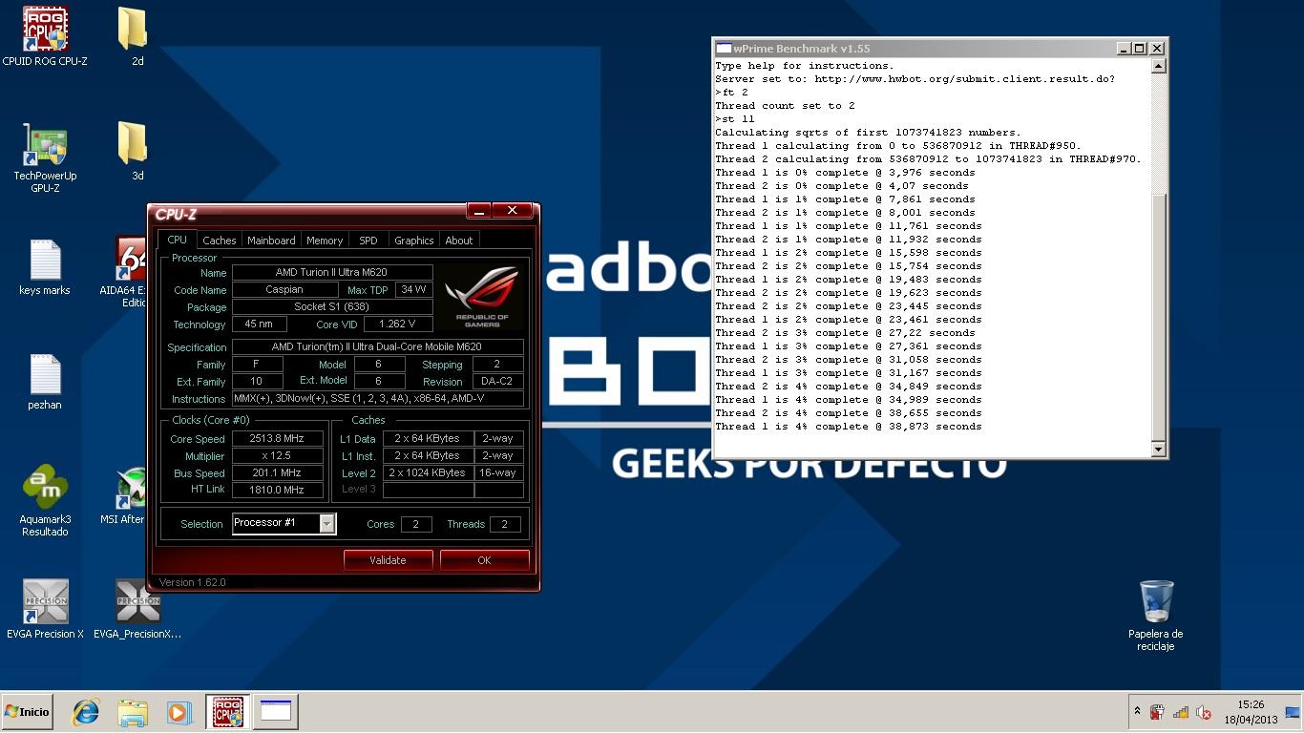Click the Bus Speed value 201.1 MHz

tap(277, 473)
